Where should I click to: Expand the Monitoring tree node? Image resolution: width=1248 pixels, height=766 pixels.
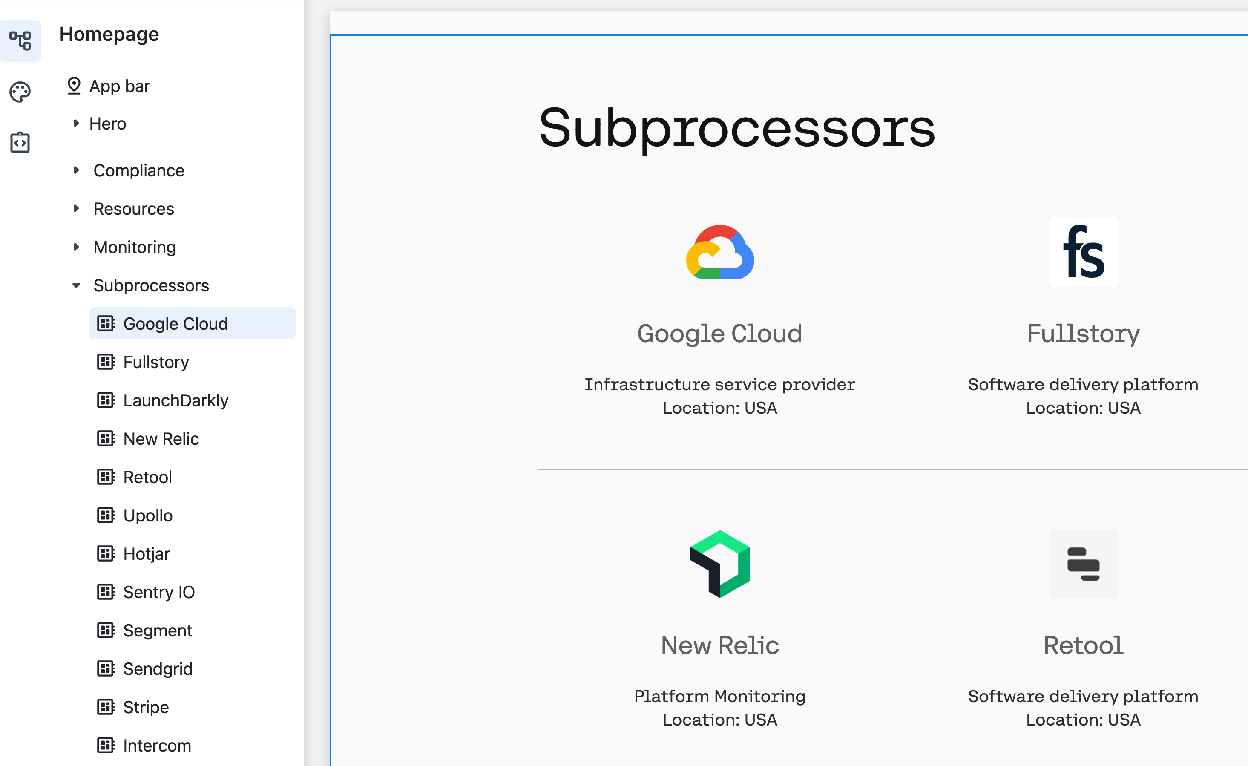[x=76, y=247]
